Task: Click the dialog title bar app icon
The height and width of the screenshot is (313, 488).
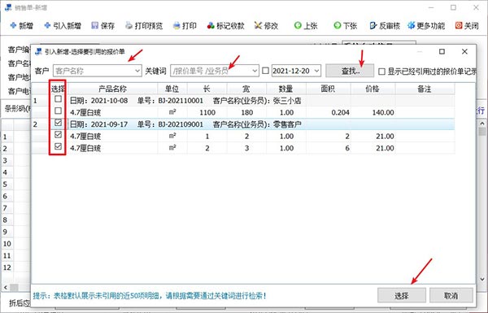Action: pyautogui.click(x=38, y=51)
